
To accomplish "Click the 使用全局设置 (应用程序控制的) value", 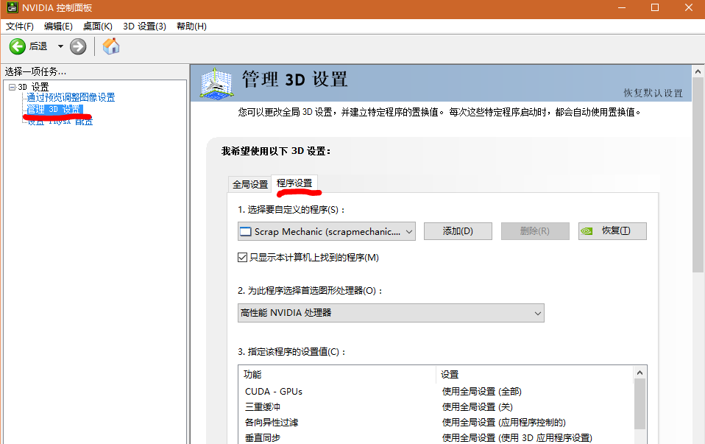I will 503,423.
